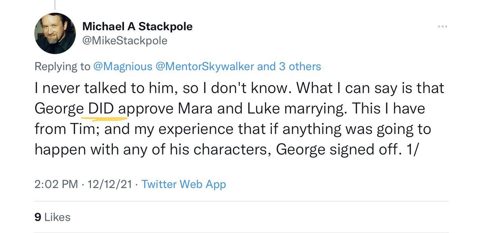477x233 pixels.
Task: Open the three-dot More options menu
Action: click(x=442, y=27)
